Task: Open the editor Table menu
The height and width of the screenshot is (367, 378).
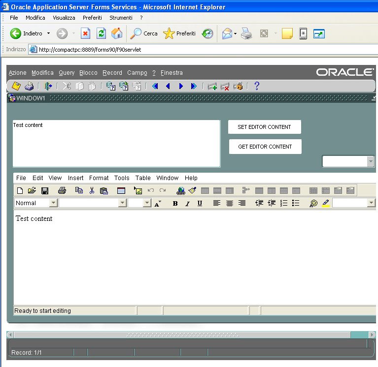Action: tap(143, 178)
